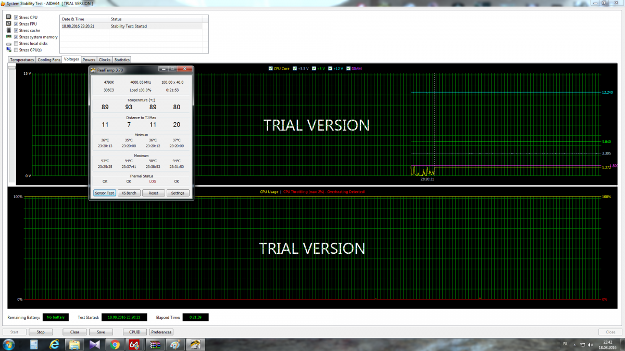The image size is (625, 351).
Task: Uncheck the Stress CPU checkbox
Action: (x=16, y=18)
